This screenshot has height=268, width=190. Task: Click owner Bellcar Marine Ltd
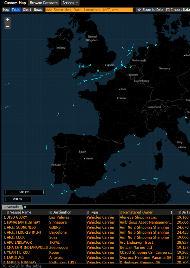(x=136, y=248)
